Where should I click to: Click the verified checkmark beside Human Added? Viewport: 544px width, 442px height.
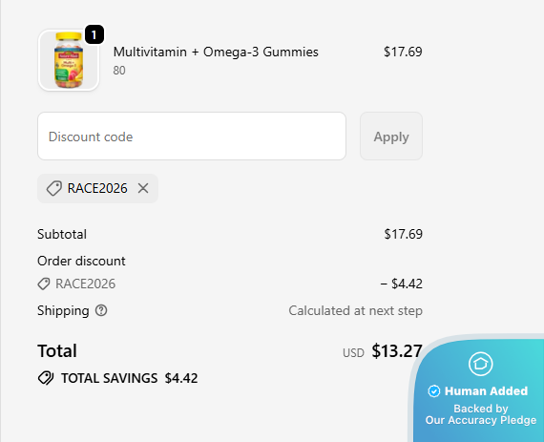[434, 391]
